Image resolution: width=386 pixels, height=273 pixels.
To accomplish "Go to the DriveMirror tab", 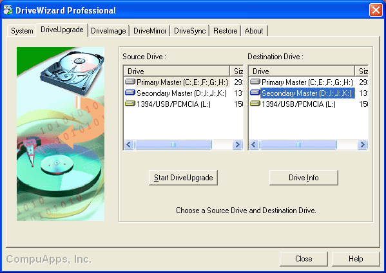I will 150,31.
